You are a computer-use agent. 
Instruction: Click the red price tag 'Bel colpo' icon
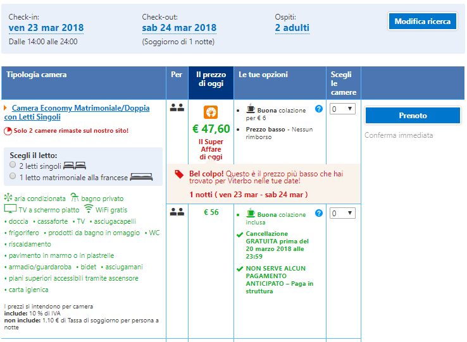point(179,174)
